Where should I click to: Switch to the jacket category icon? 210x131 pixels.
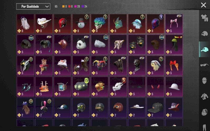204,96
